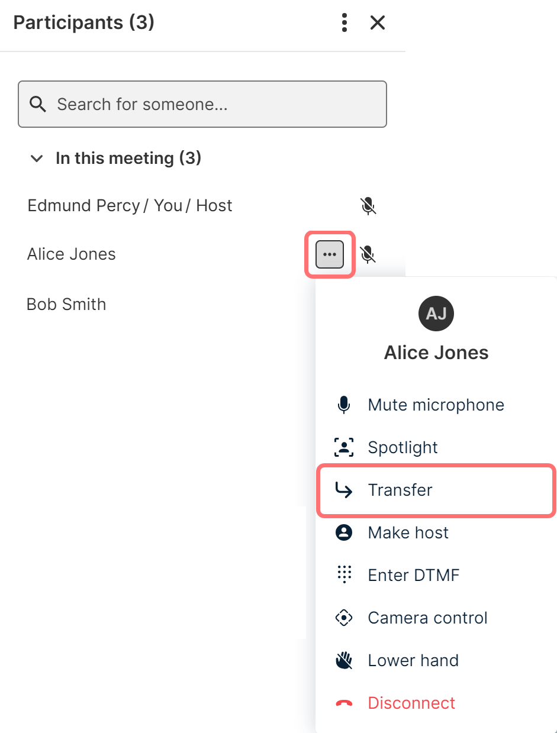Screen dimensions: 557x733
Task: Click the DTMF keypad icon
Action: pos(344,574)
